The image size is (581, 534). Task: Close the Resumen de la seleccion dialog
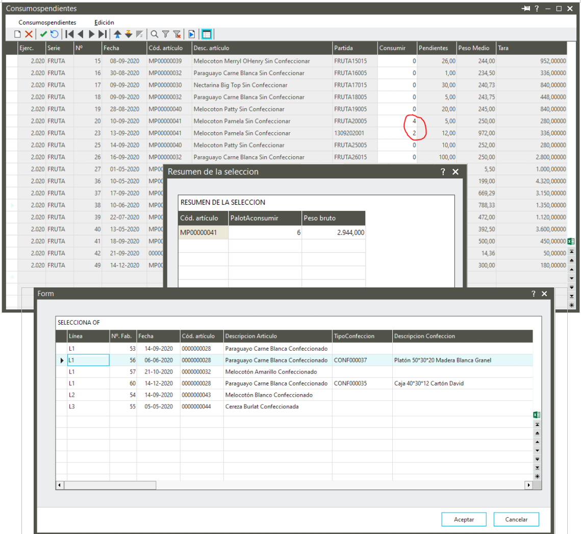(x=456, y=172)
